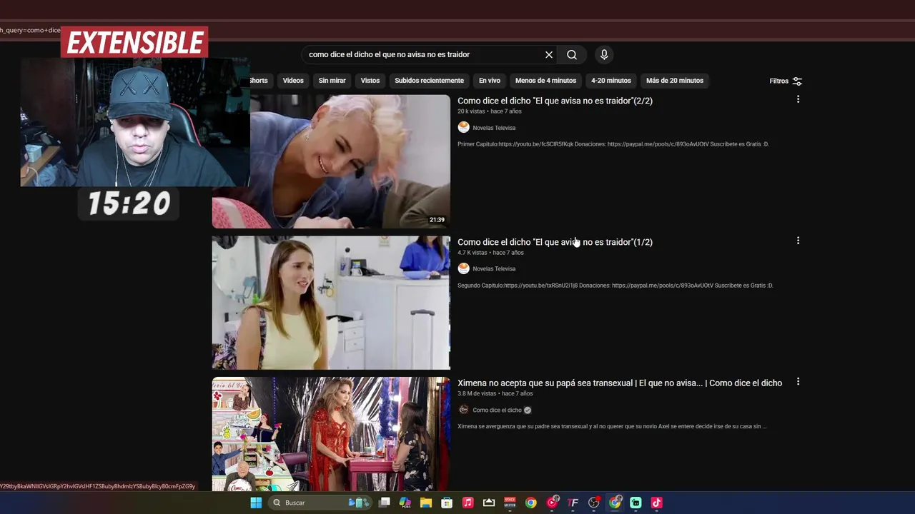The image size is (915, 514).
Task: Open the Voicemeeter taskbar icon
Action: (x=510, y=503)
